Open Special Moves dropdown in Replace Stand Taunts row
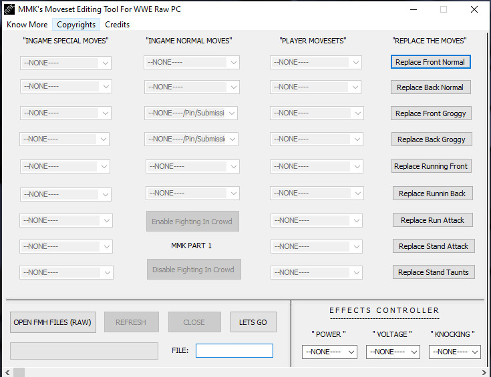Viewport: 491px width, 377px height. coord(66,272)
